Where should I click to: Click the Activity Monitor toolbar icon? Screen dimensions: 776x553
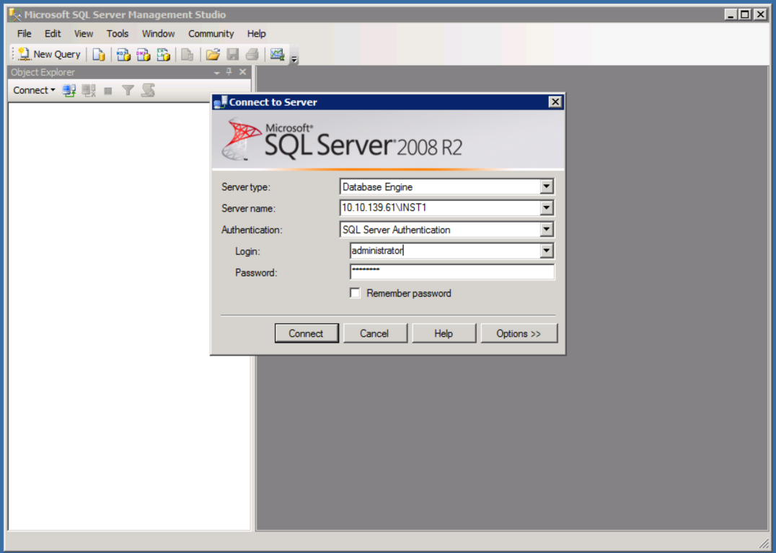tap(277, 54)
